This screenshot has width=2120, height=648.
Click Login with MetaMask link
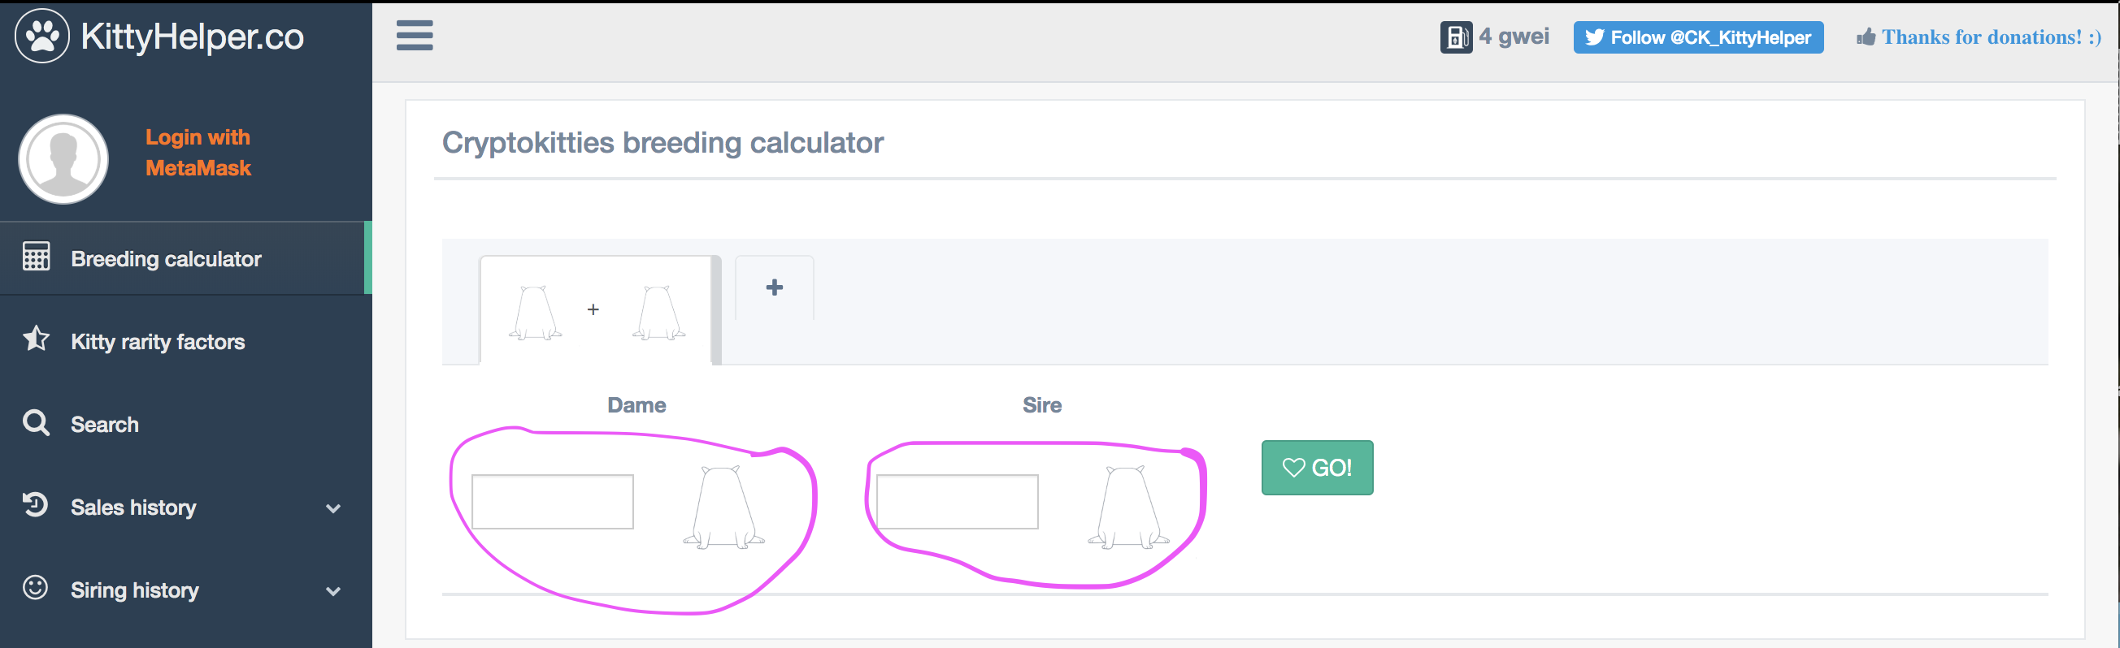pyautogui.click(x=198, y=153)
